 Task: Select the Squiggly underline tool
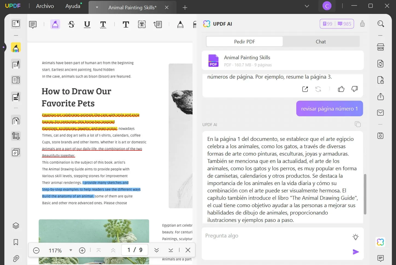103,25
